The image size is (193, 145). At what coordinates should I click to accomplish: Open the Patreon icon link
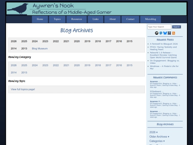157,33
